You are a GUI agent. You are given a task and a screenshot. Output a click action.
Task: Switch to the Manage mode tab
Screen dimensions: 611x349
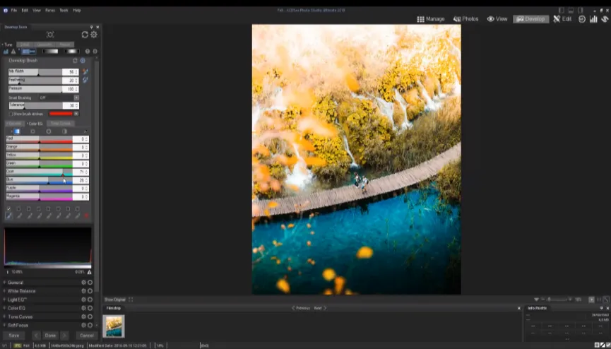pyautogui.click(x=431, y=19)
